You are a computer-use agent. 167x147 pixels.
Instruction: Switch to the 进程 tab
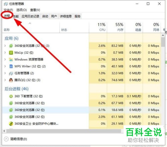(7, 16)
